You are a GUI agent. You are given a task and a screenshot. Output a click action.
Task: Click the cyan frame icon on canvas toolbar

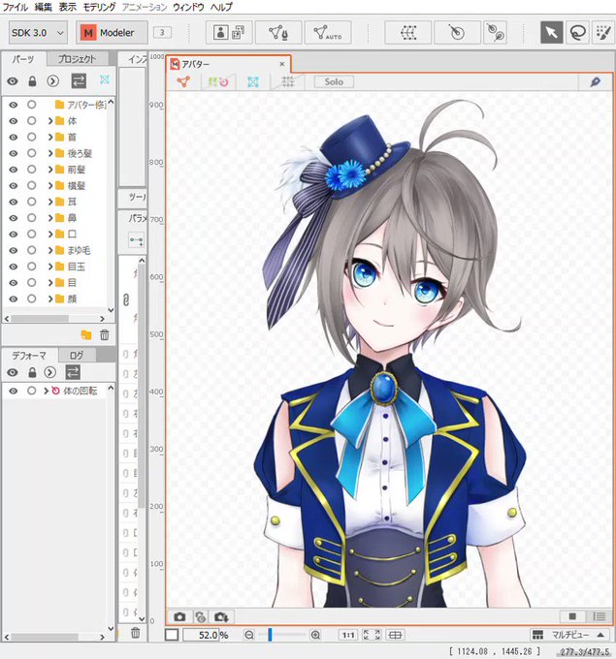pyautogui.click(x=253, y=81)
